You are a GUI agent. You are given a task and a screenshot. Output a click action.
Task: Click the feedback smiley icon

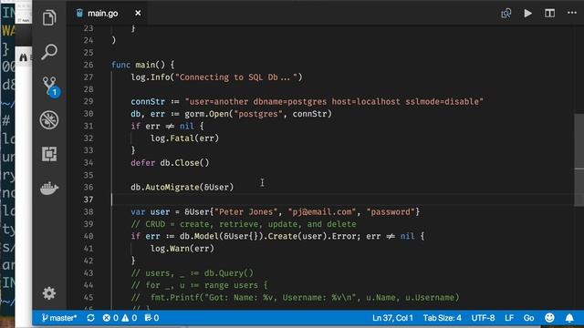point(549,318)
